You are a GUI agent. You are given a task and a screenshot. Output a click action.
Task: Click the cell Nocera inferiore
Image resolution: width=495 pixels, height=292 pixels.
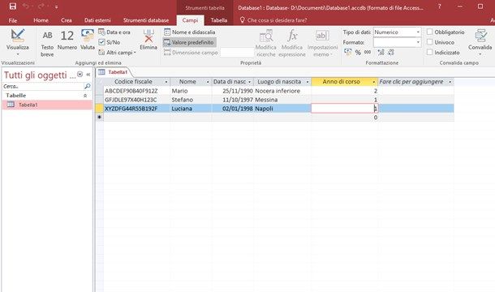point(282,91)
